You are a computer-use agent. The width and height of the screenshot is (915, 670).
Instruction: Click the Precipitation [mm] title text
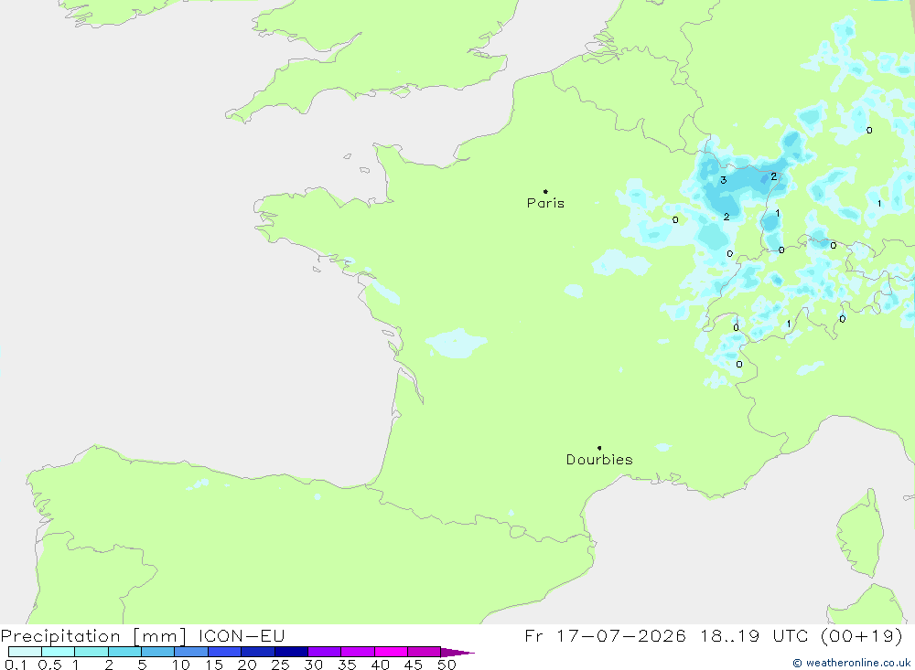[93, 636]
